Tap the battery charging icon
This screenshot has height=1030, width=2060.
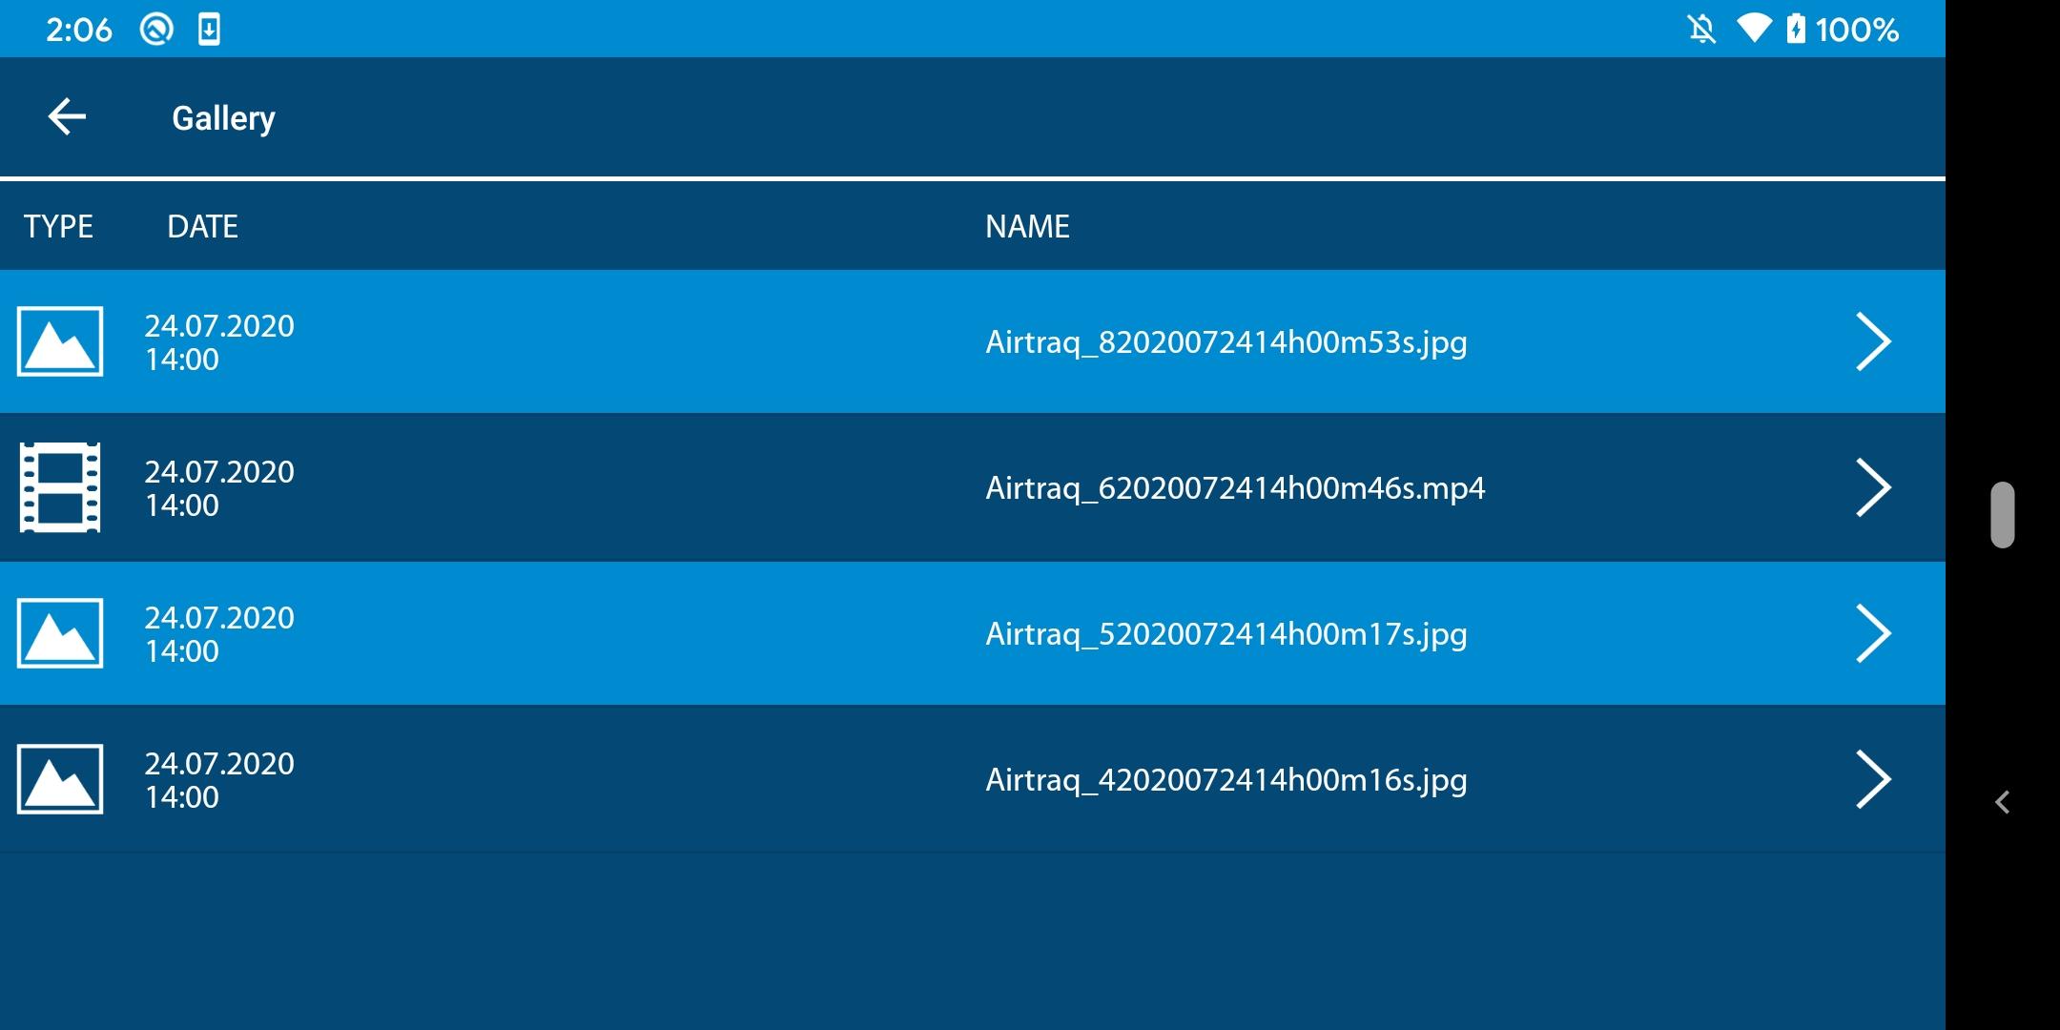click(1796, 29)
